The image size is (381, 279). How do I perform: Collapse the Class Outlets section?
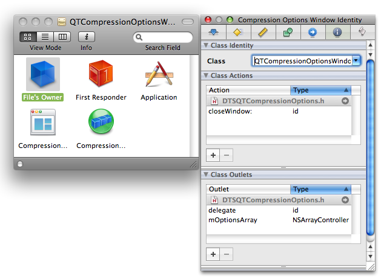206,175
